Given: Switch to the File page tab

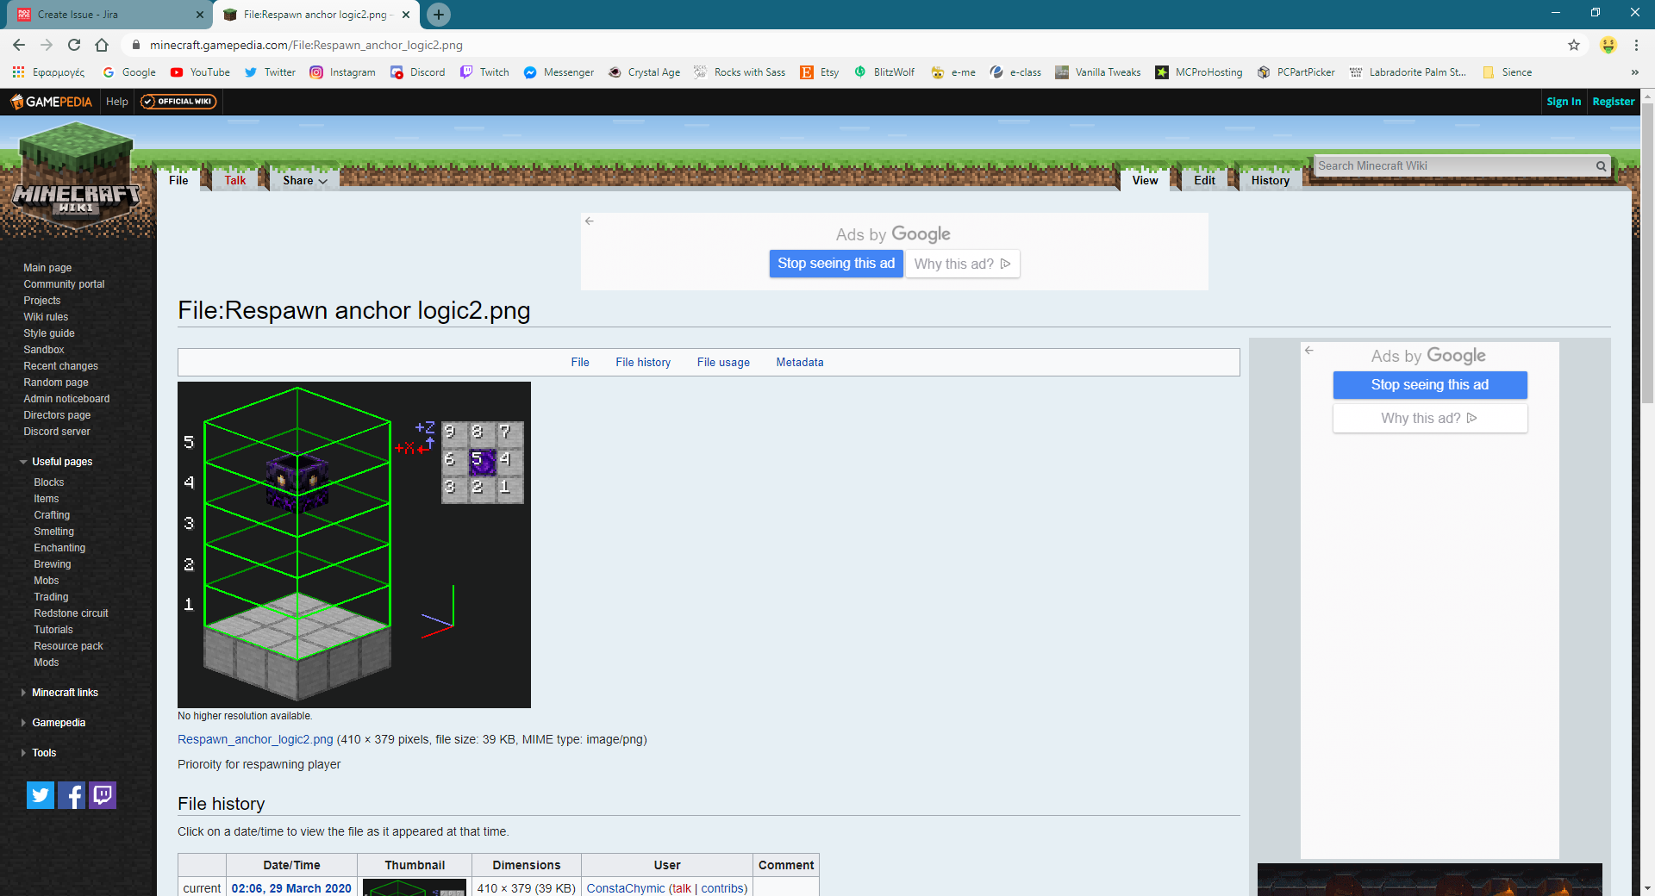Looking at the screenshot, I should 178,180.
